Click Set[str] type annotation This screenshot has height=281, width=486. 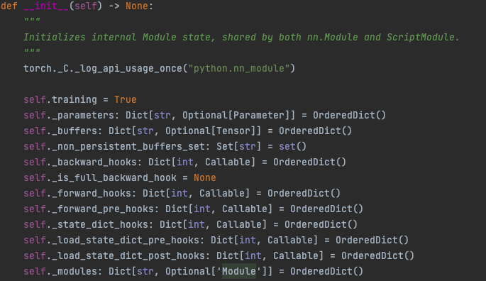pyautogui.click(x=238, y=146)
